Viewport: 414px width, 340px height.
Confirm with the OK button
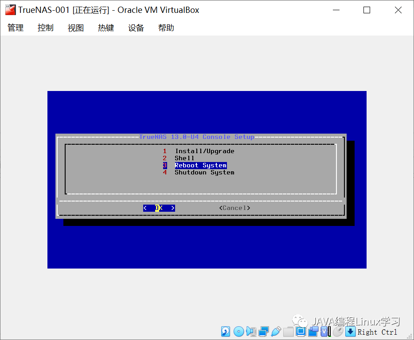pos(159,208)
